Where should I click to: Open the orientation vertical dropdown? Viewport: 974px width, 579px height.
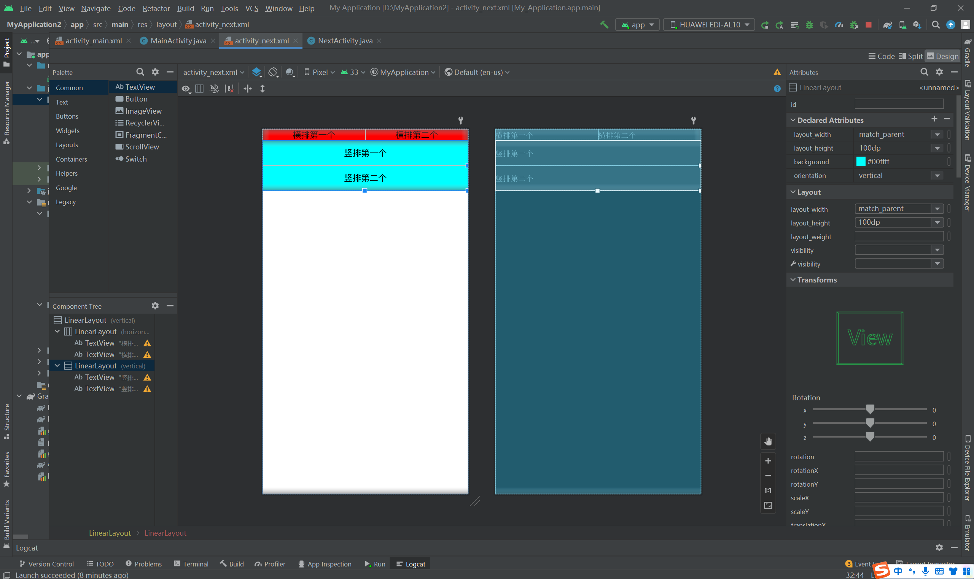click(937, 176)
